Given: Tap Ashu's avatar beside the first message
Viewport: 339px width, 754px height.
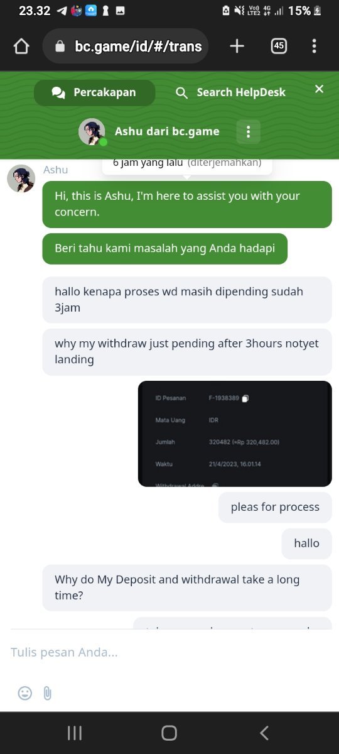Looking at the screenshot, I should pyautogui.click(x=21, y=178).
